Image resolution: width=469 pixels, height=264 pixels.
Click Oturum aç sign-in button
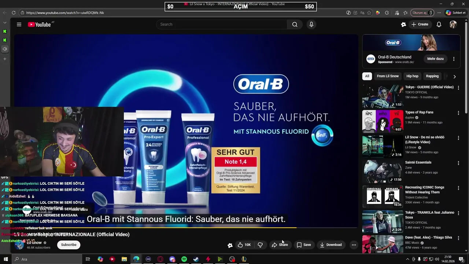click(422, 13)
